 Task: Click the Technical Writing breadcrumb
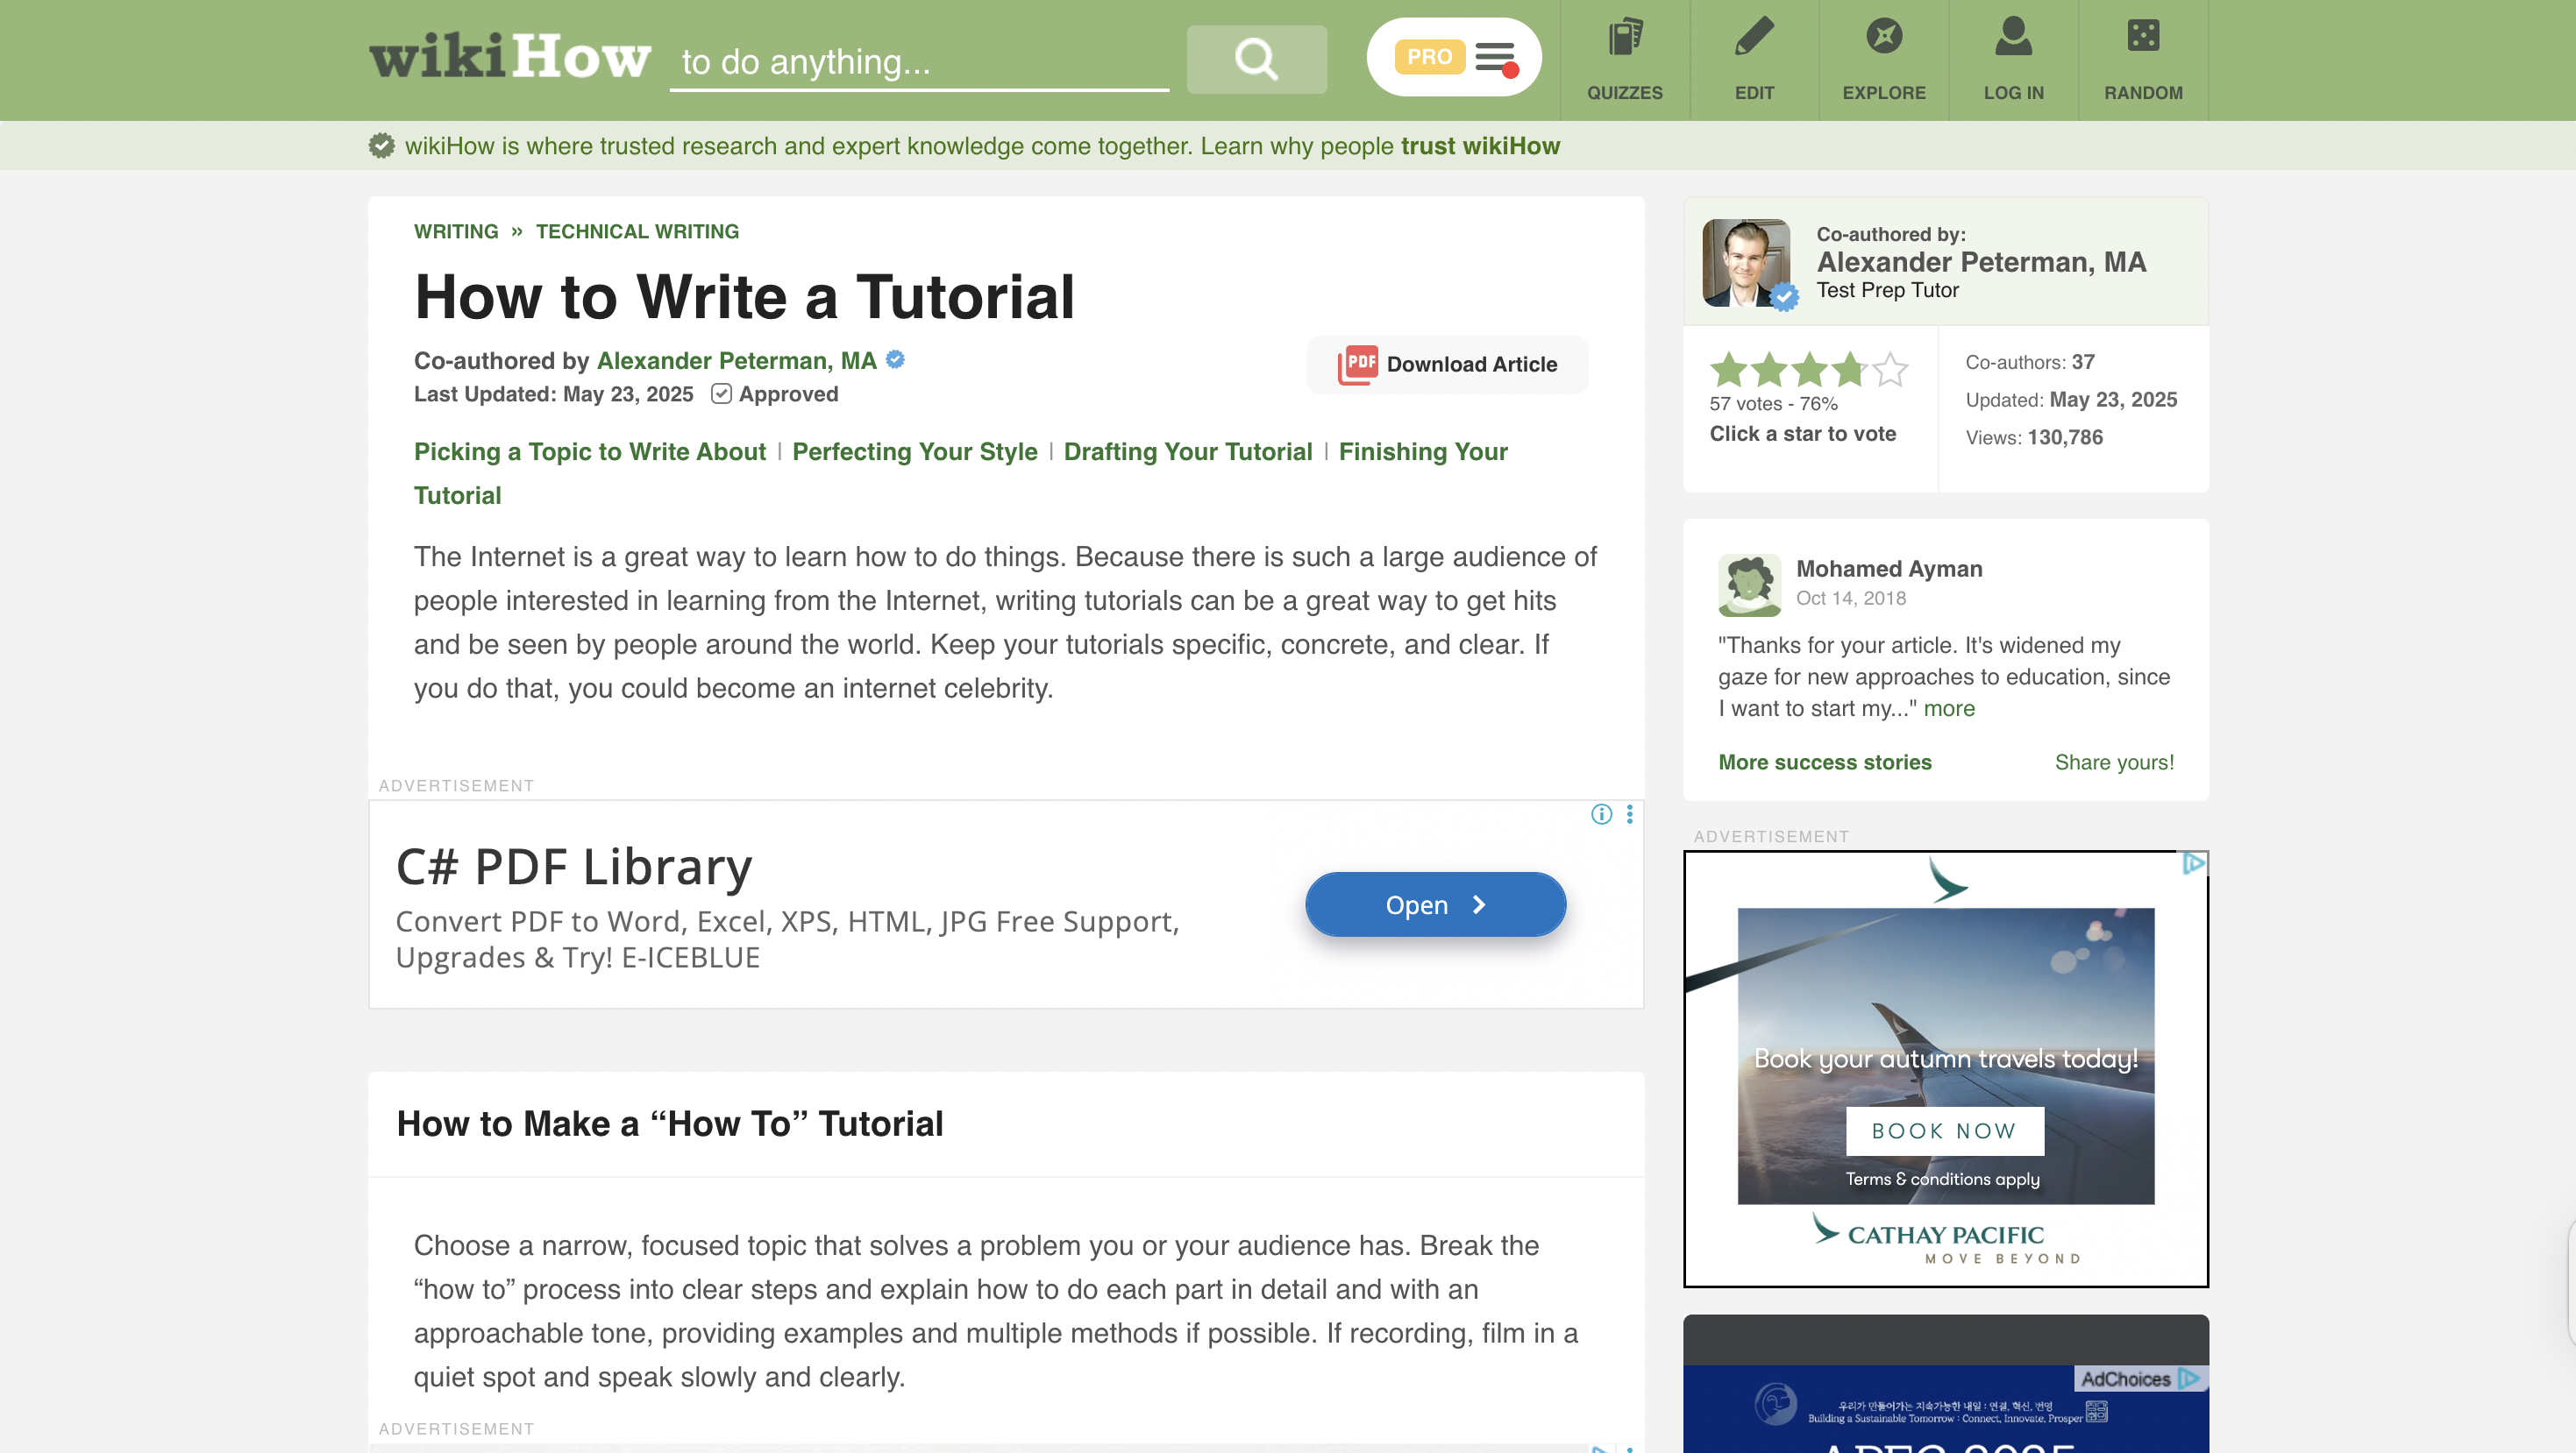pyautogui.click(x=637, y=230)
